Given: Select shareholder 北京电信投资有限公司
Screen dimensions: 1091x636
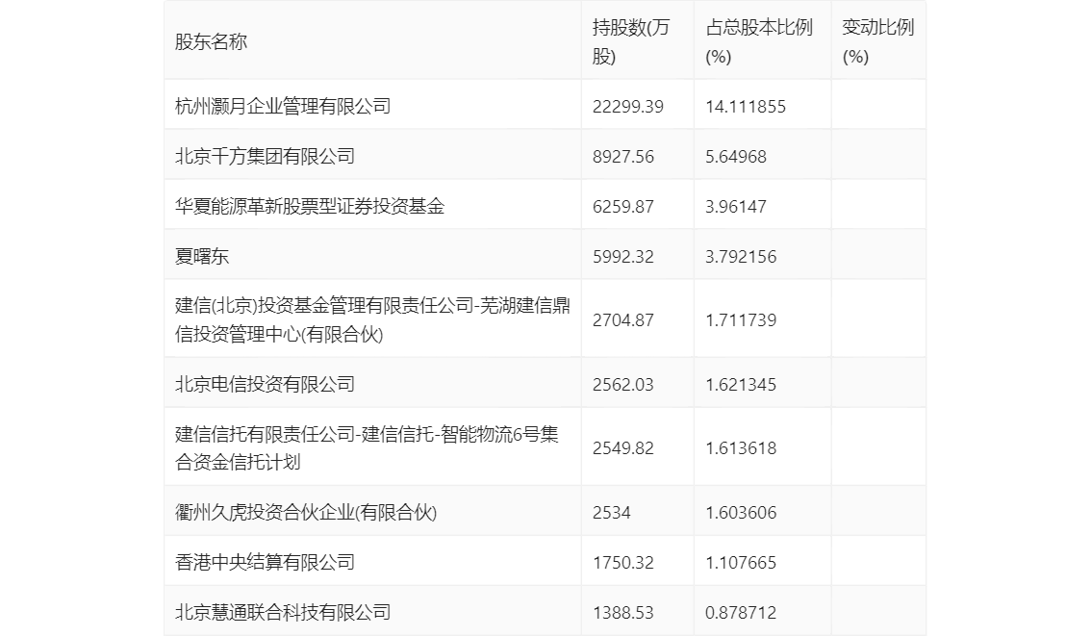Looking at the screenshot, I should click(265, 385).
